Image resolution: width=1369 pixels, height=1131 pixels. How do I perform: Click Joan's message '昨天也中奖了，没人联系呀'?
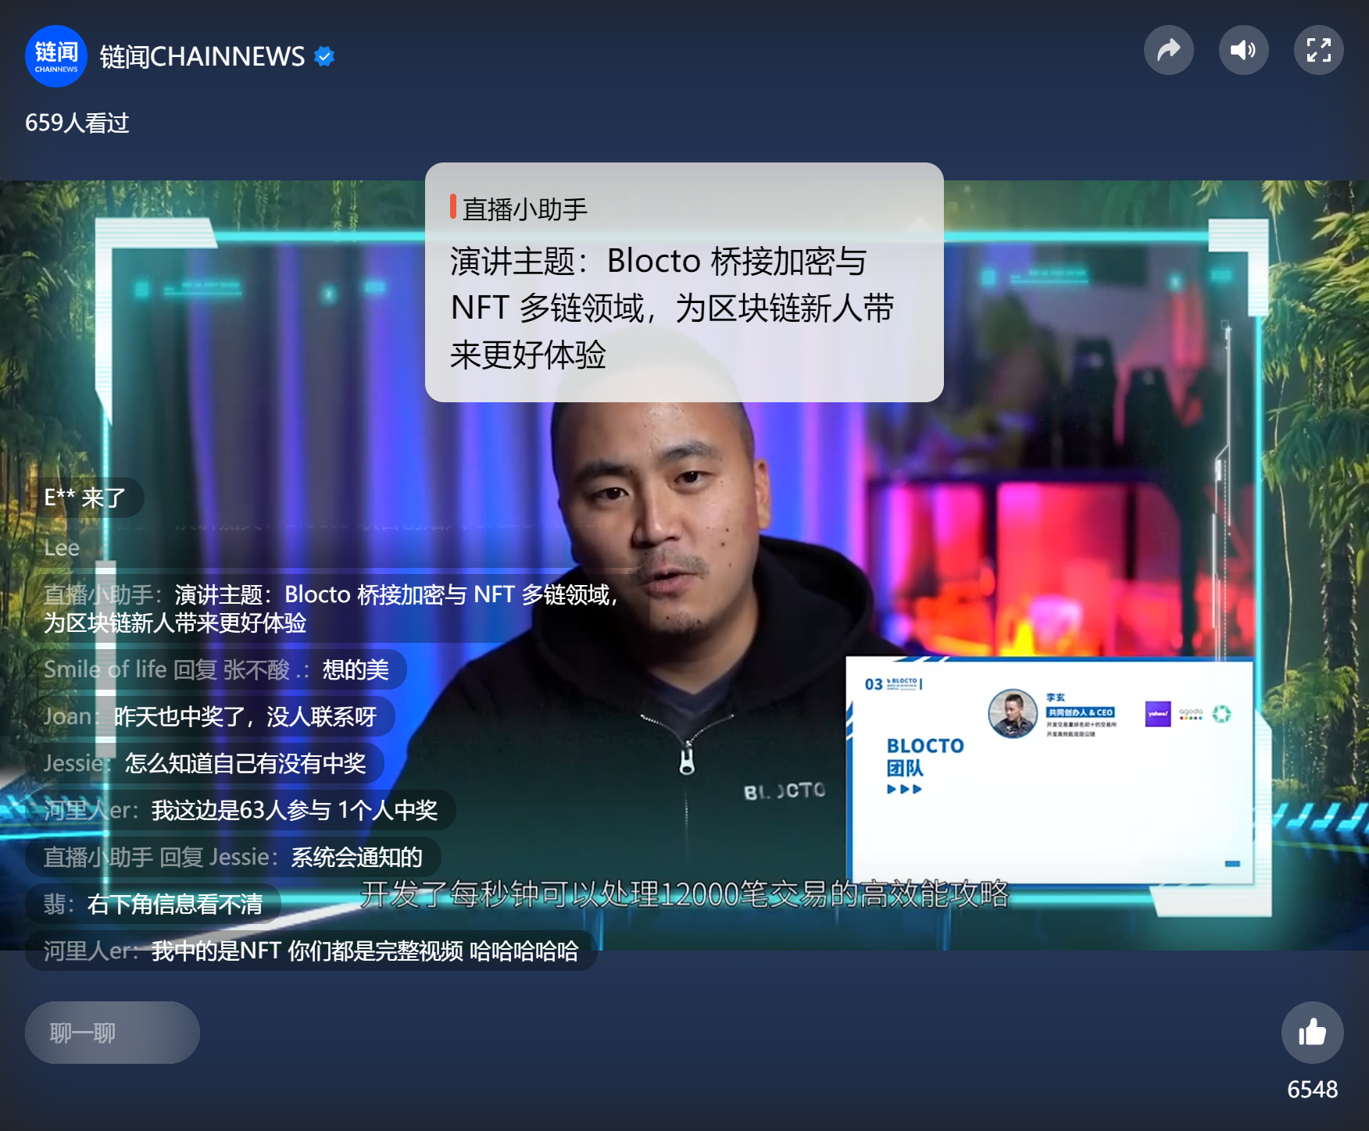coord(210,716)
